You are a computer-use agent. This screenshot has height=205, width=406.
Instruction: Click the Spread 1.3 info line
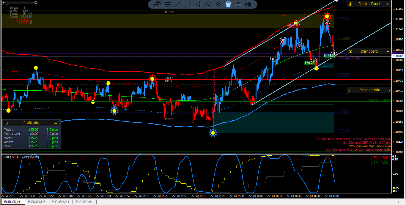(x=17, y=7)
